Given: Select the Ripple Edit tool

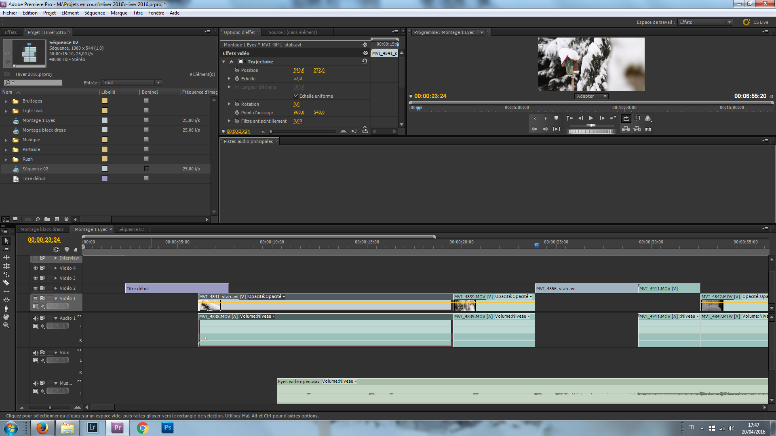Looking at the screenshot, I should point(6,258).
